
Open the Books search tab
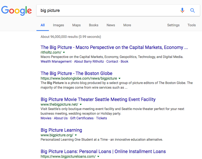[x=94, y=25]
